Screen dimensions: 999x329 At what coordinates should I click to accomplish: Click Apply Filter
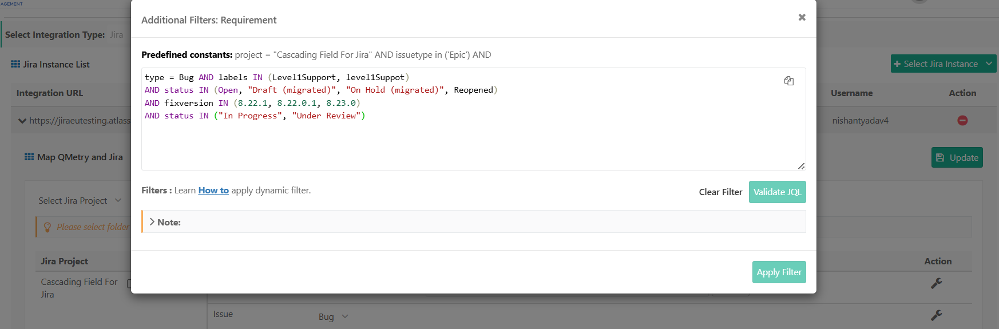pyautogui.click(x=778, y=272)
